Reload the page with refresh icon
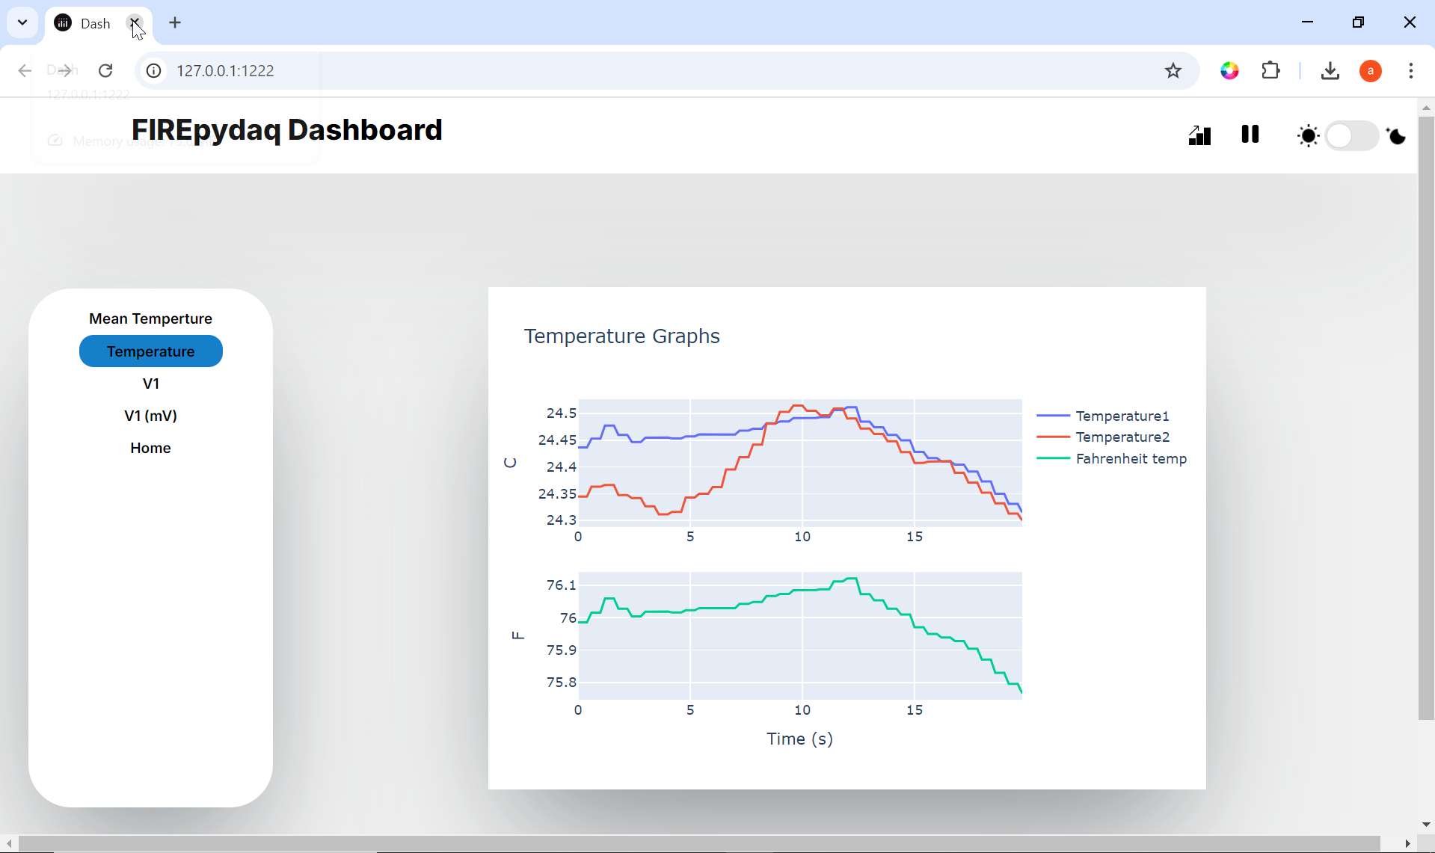Screen dimensions: 1435x853 [x=105, y=70]
